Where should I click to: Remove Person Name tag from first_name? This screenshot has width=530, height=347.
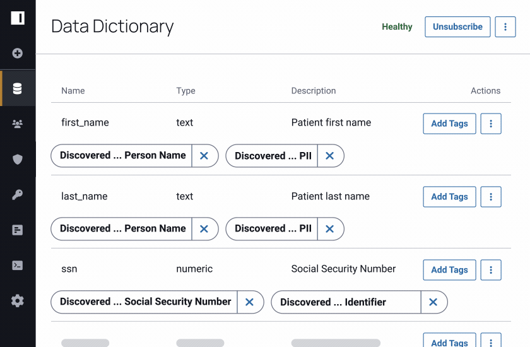point(204,156)
